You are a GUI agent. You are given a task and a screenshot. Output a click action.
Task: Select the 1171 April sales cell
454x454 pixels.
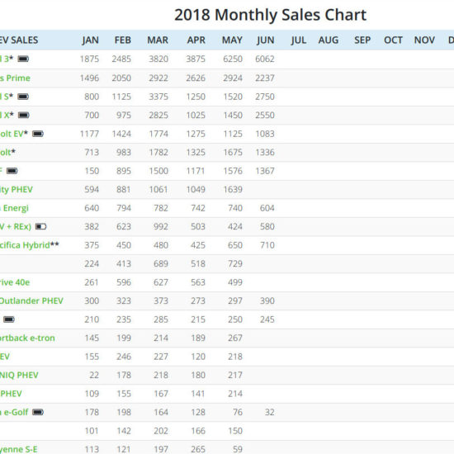[196, 171]
